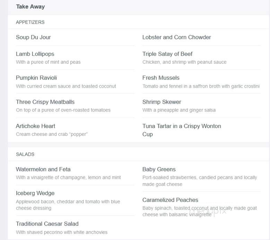Click the Traditional Caesar Salad item
Screen dimensions: 270x240
47,224
